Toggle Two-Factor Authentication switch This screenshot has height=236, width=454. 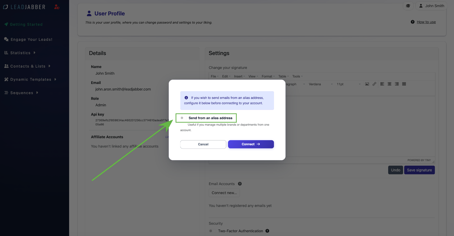(212, 231)
